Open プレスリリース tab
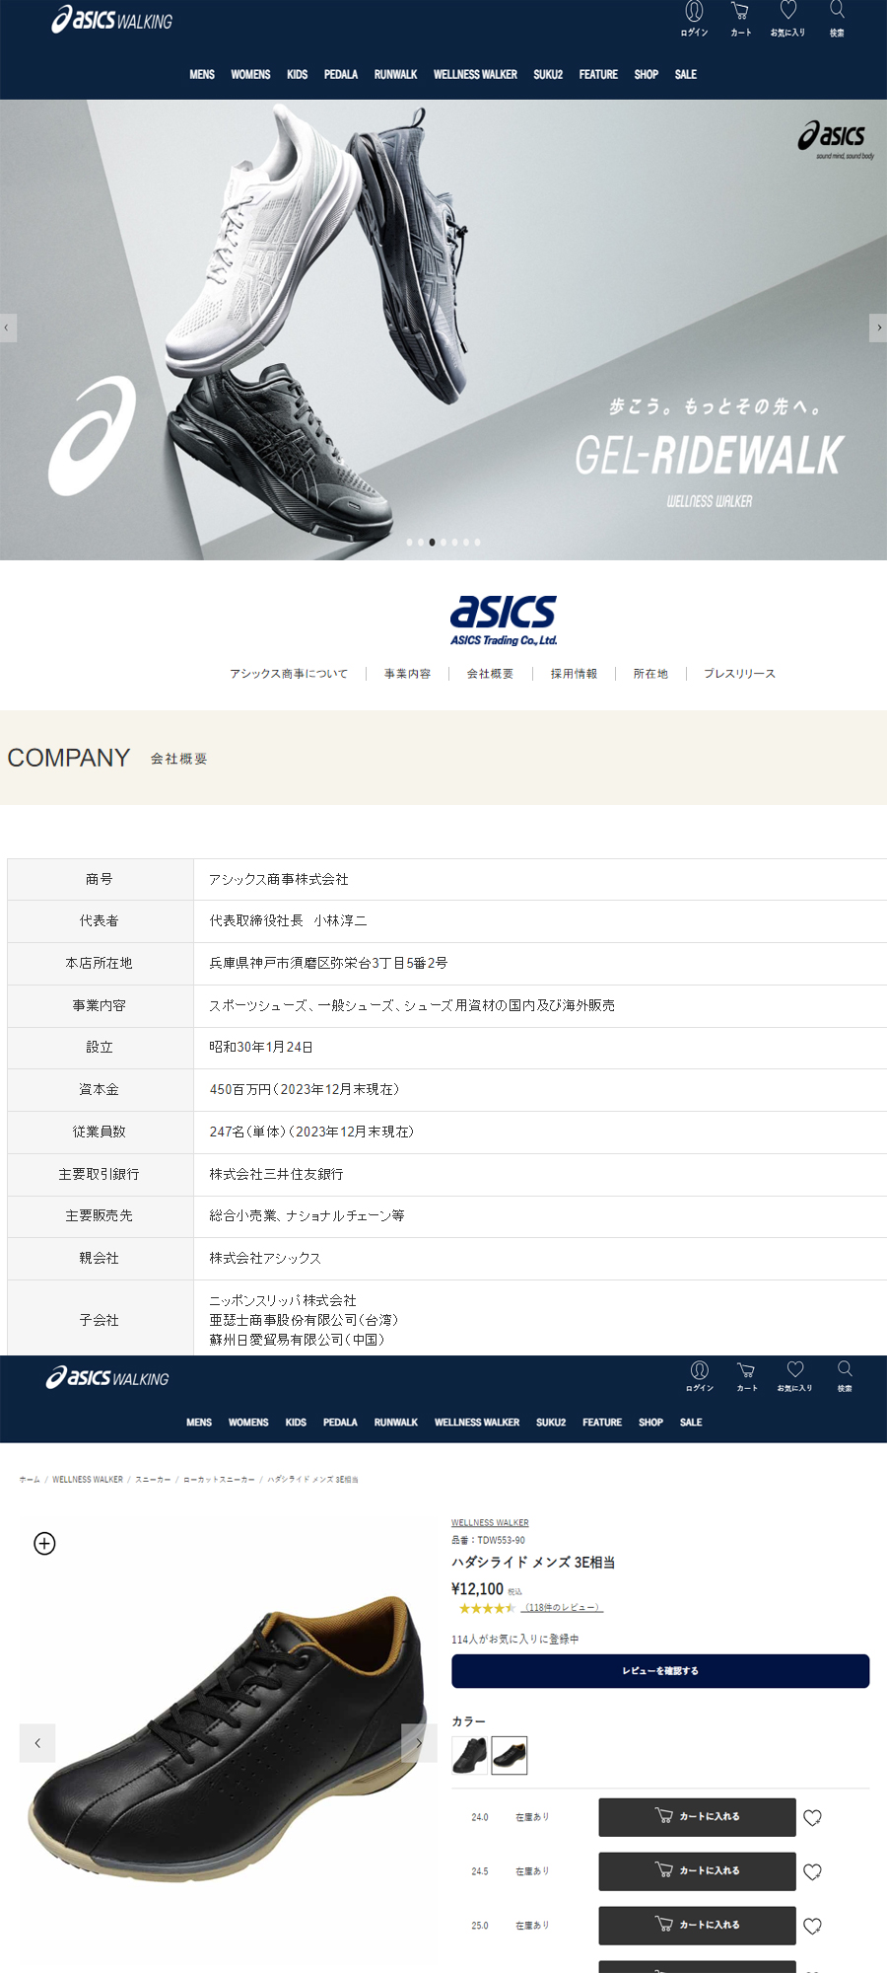Viewport: 887px width, 1973px height. click(739, 674)
